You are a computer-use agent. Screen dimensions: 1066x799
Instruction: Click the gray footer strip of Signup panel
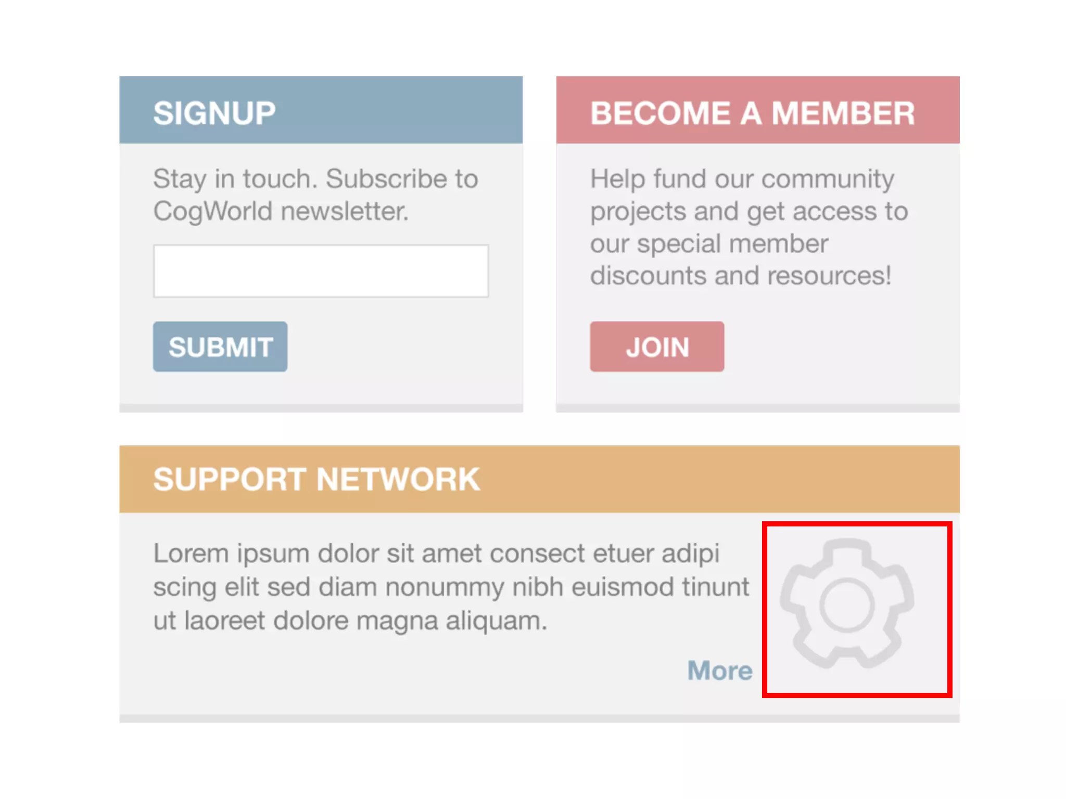coord(321,408)
